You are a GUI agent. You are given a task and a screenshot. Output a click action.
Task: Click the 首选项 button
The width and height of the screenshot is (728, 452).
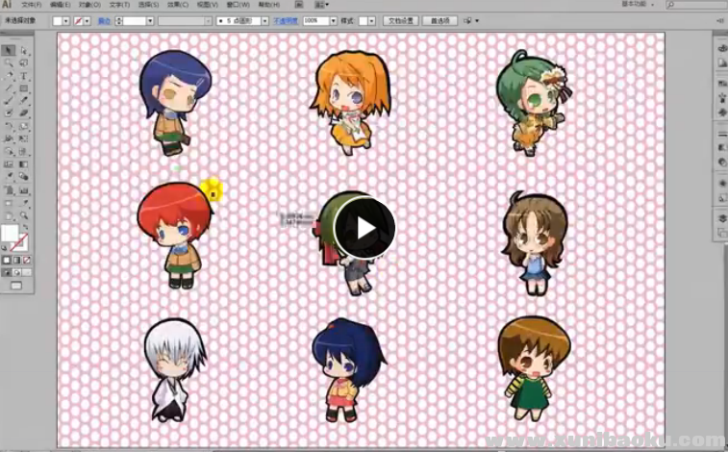[x=439, y=20]
